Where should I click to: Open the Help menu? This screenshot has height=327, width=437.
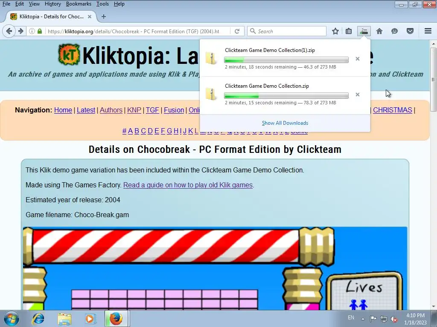pyautogui.click(x=119, y=4)
